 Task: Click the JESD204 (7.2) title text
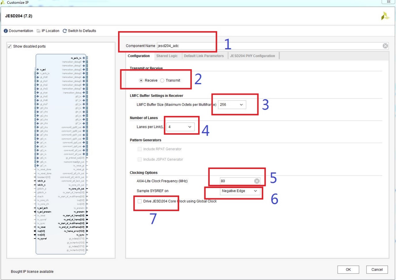pos(19,16)
